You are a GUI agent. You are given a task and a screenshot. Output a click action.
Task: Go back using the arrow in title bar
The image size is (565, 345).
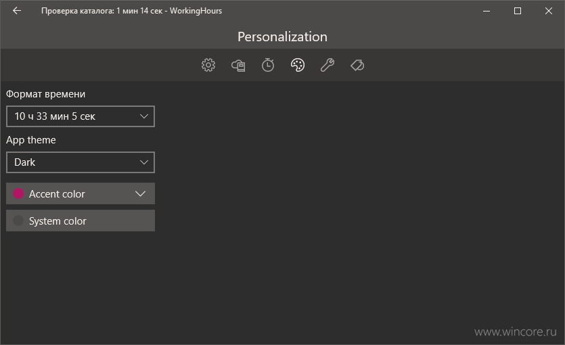click(x=17, y=11)
